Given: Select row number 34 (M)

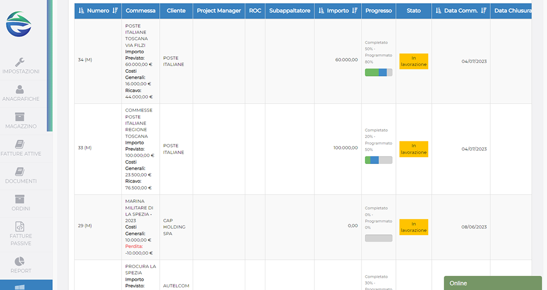Looking at the screenshot, I should click(85, 59).
